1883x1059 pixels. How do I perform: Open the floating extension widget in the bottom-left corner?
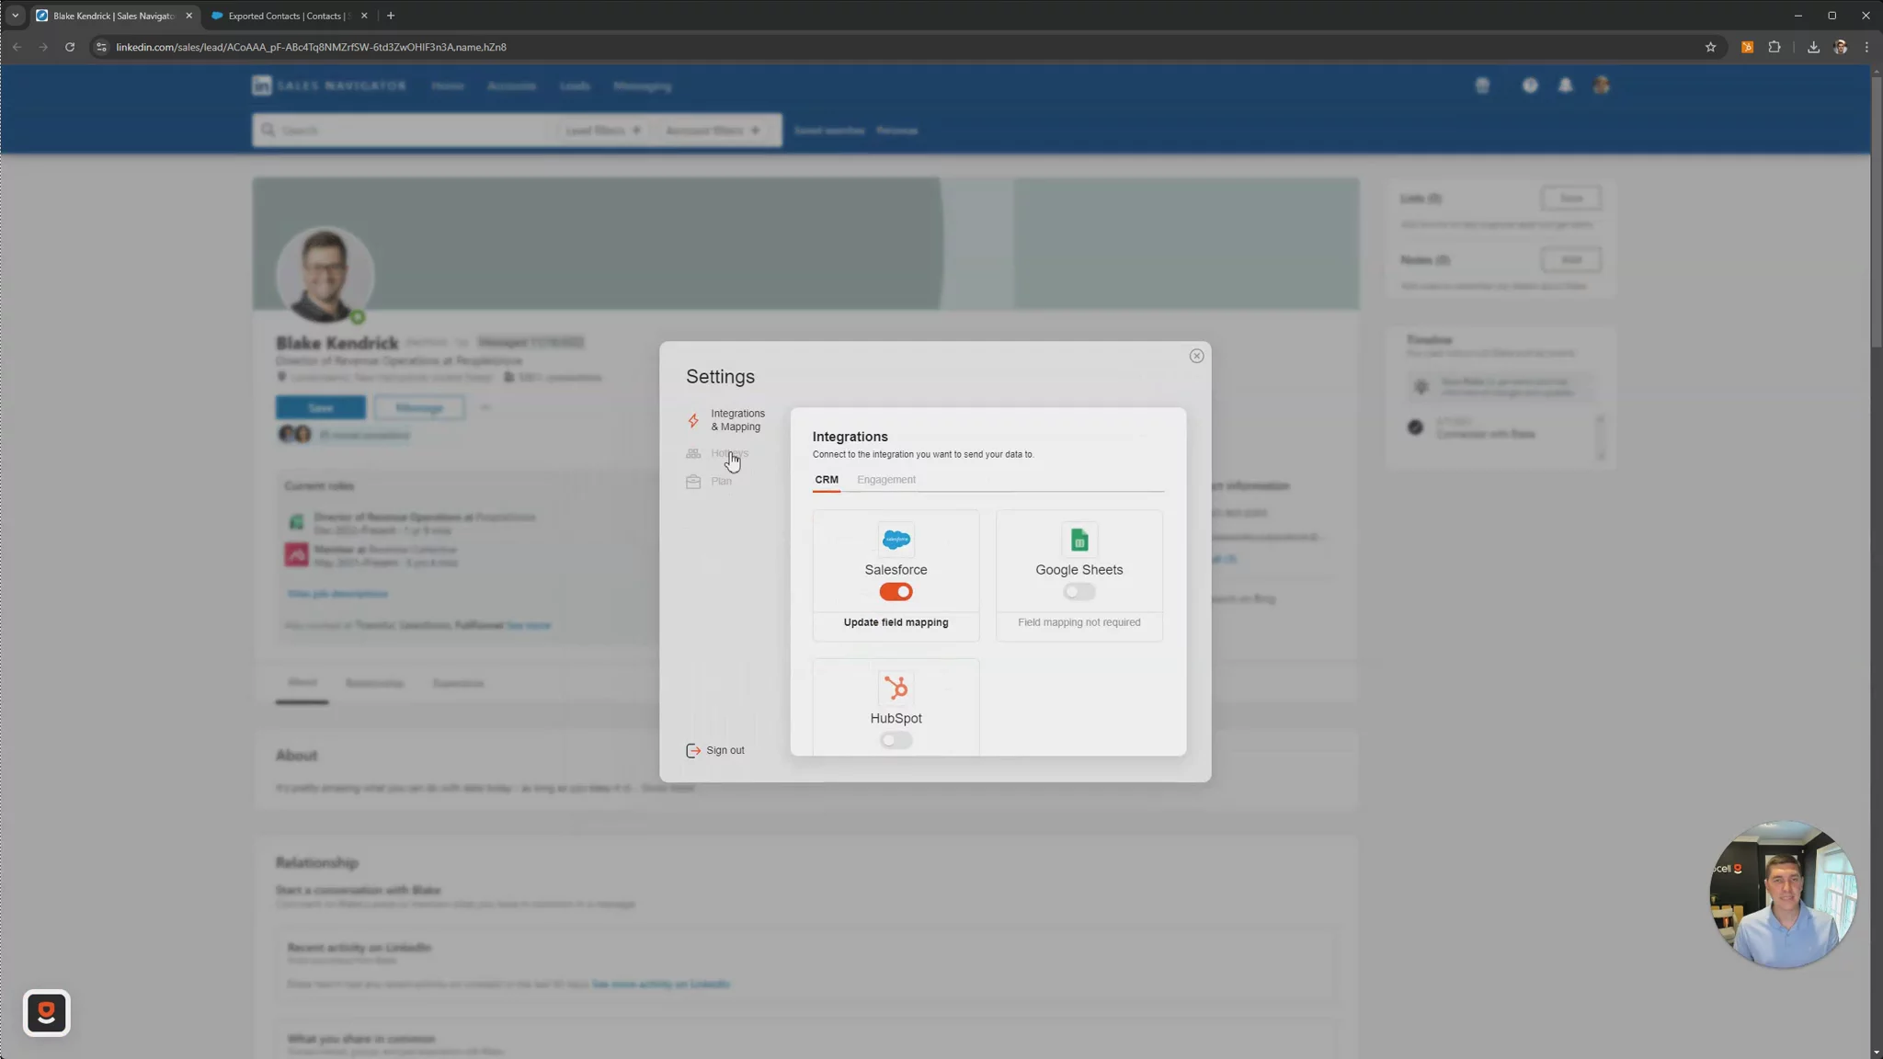point(47,1012)
